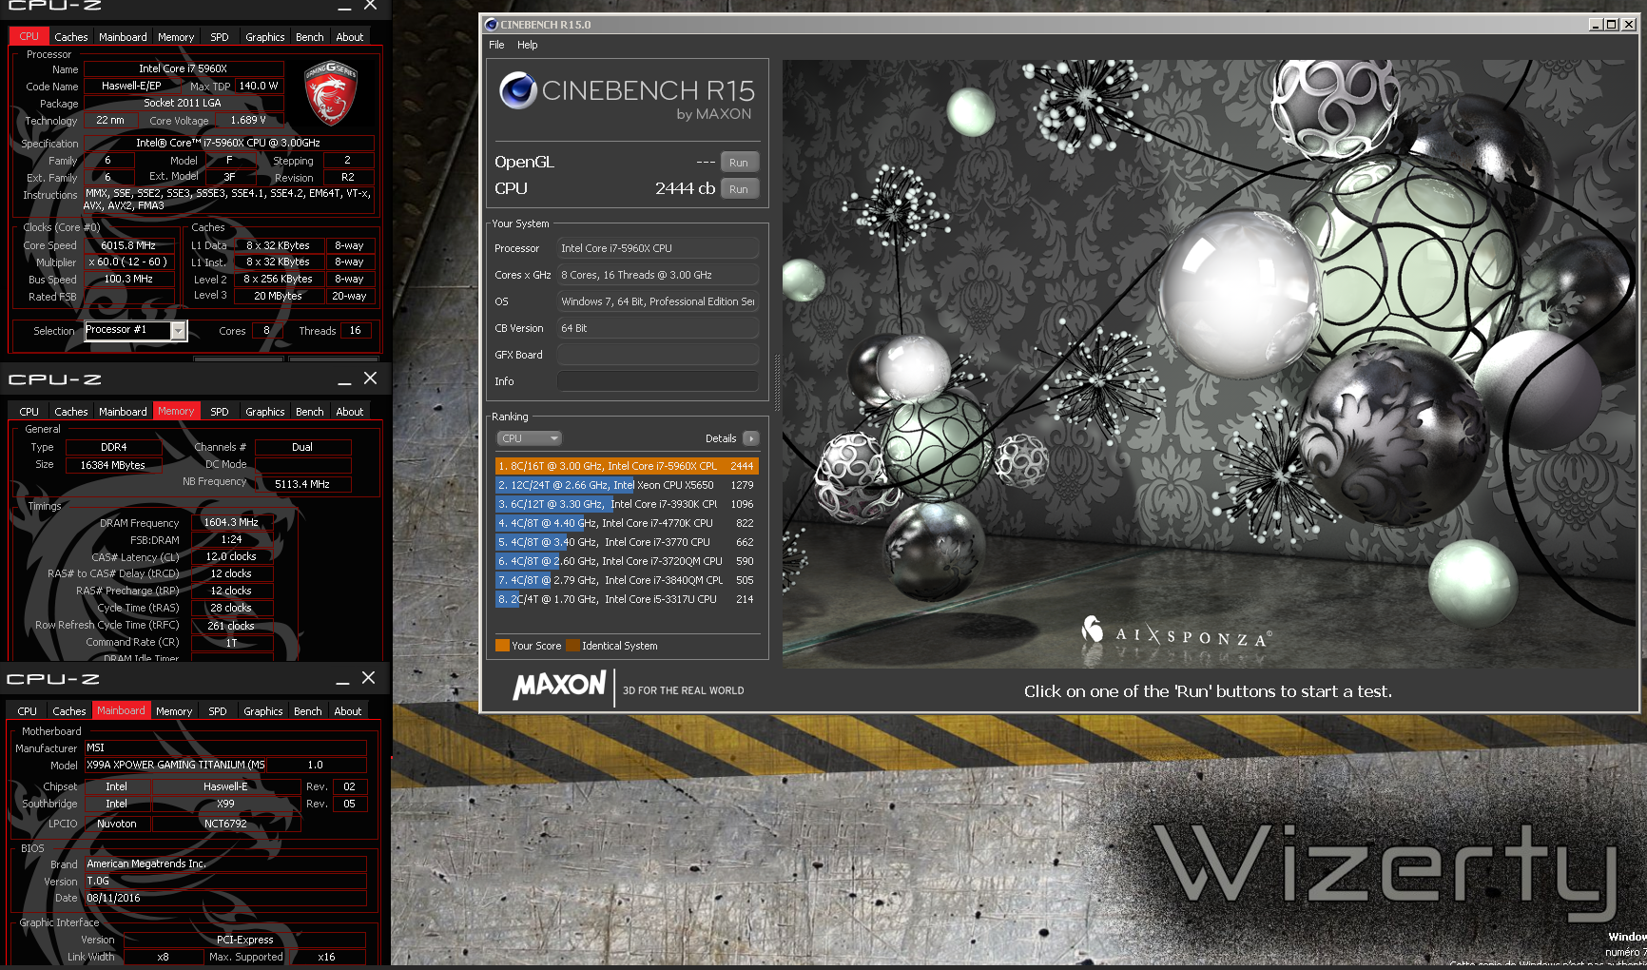1647x970 pixels.
Task: Click the Core Voltage 1.689 V value
Action: pyautogui.click(x=248, y=120)
